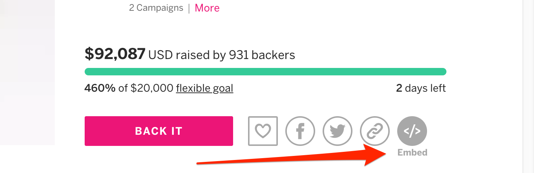Open the flexible goal link

(x=204, y=88)
